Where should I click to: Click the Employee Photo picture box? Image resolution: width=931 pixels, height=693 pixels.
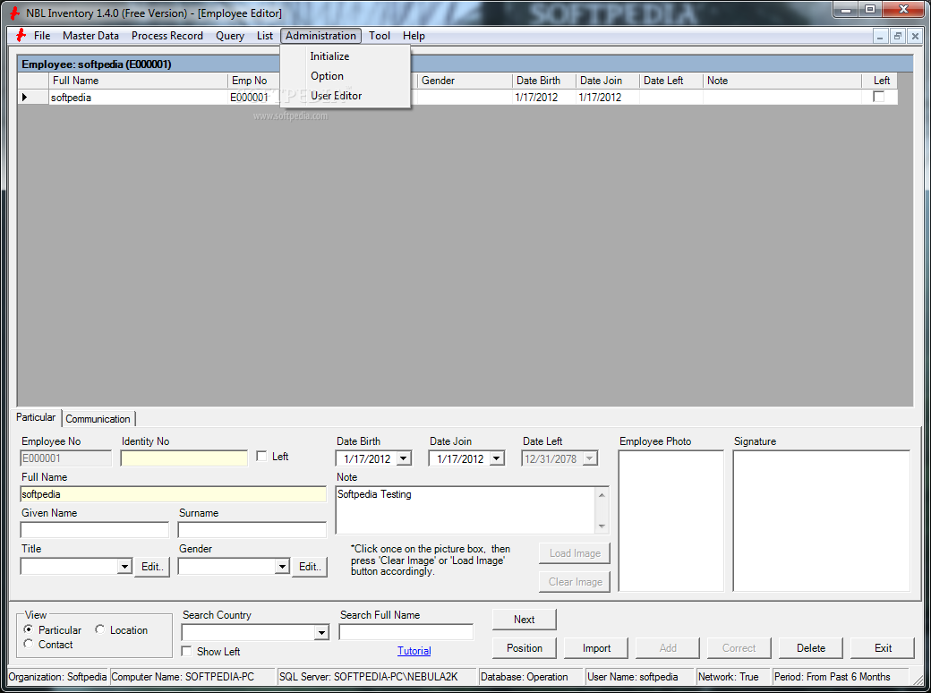click(671, 521)
